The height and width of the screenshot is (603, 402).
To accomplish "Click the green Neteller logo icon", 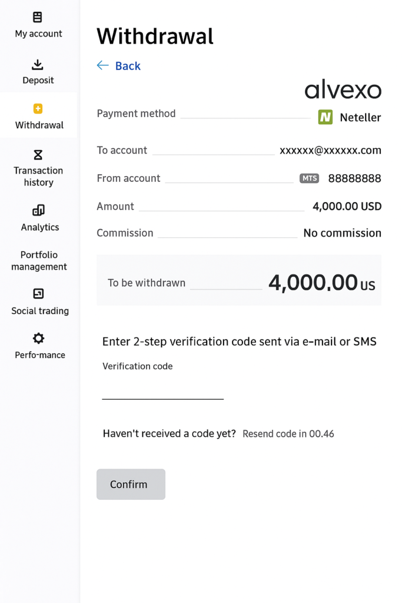I will pyautogui.click(x=325, y=117).
